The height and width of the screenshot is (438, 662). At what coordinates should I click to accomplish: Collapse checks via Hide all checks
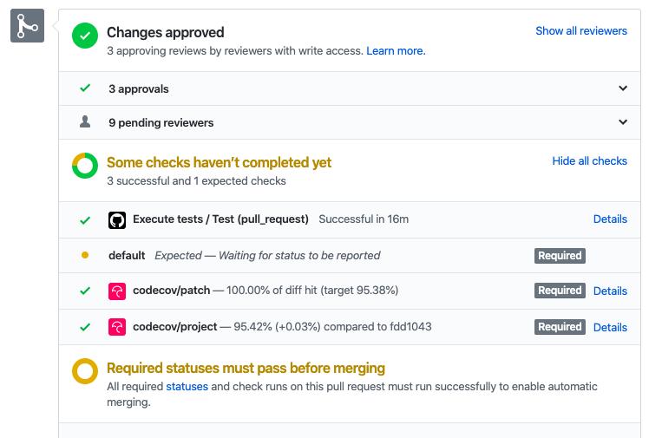point(589,160)
